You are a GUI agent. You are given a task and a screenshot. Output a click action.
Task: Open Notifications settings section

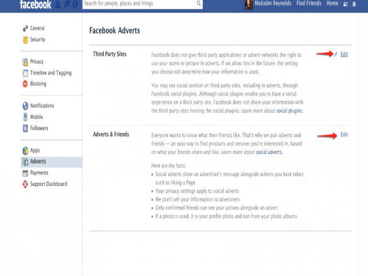click(x=42, y=106)
